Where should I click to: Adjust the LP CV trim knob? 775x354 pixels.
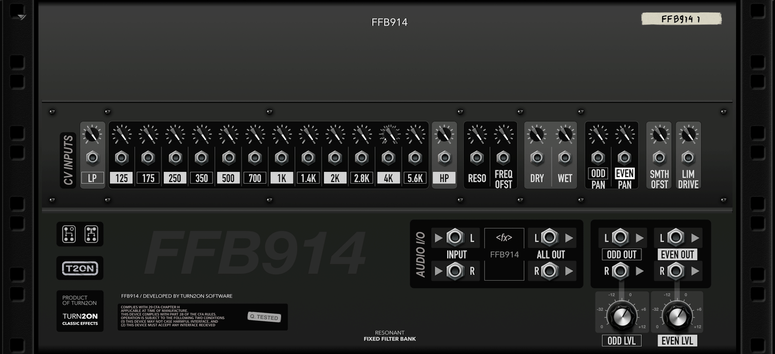click(92, 134)
